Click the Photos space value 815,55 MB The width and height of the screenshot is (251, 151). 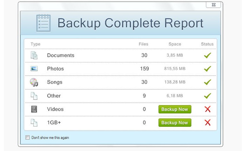point(175,69)
